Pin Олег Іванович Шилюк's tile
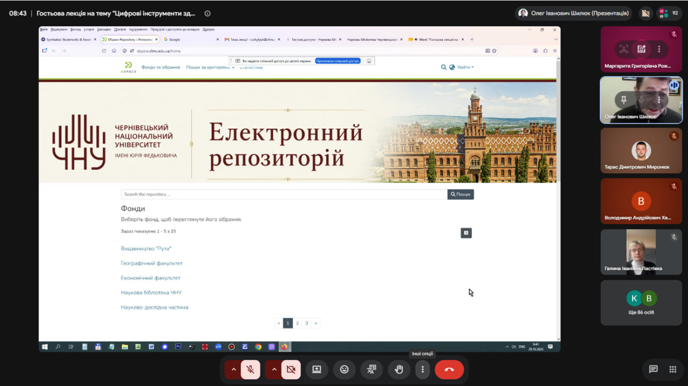The image size is (688, 386). [x=623, y=100]
